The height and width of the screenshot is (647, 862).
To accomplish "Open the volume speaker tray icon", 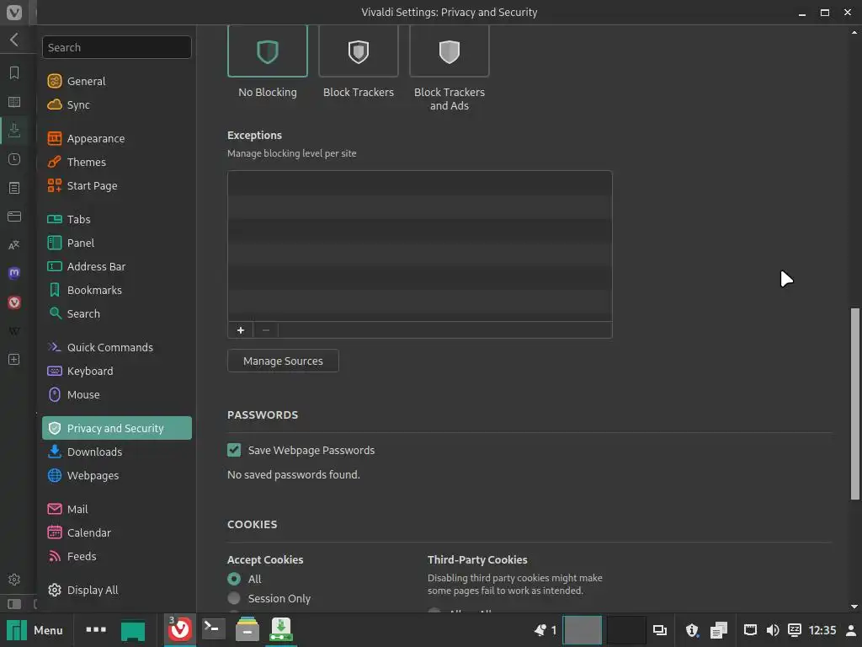I will click(x=773, y=630).
